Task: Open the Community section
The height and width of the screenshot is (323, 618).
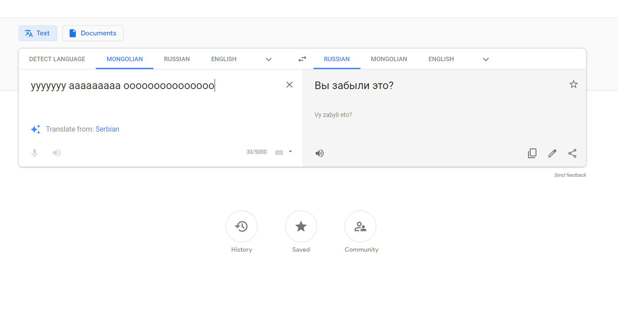Action: [x=360, y=226]
